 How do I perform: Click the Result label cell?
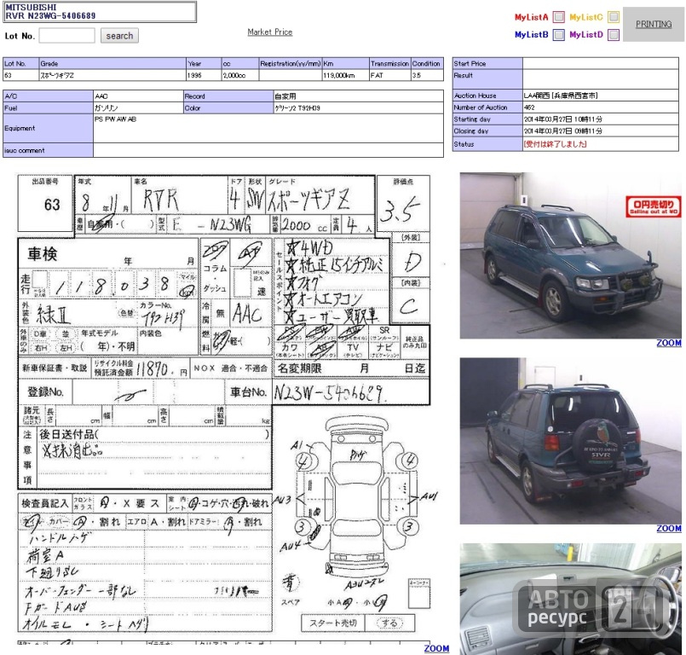tap(487, 78)
